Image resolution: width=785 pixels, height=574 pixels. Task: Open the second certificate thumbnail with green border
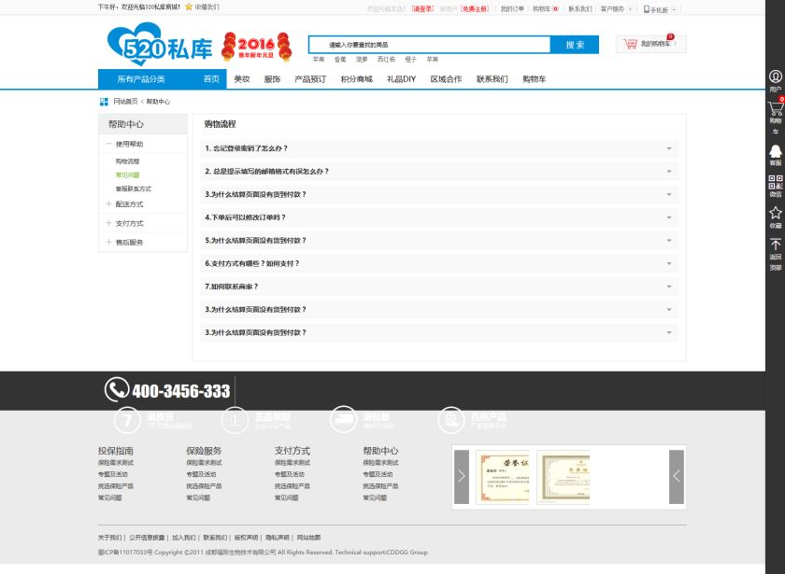[564, 477]
